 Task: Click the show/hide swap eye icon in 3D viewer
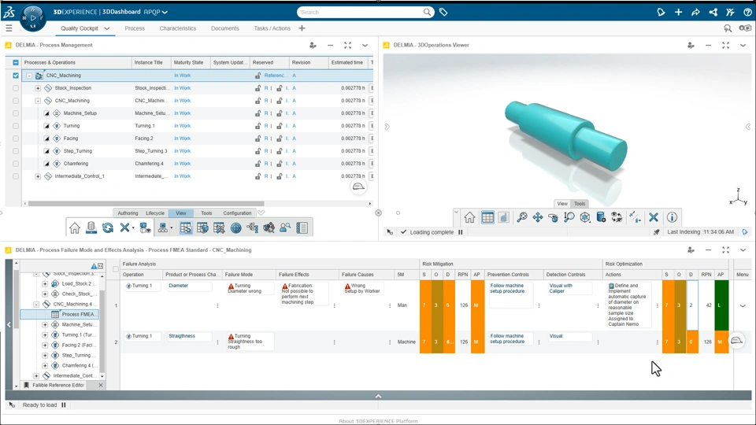point(617,217)
